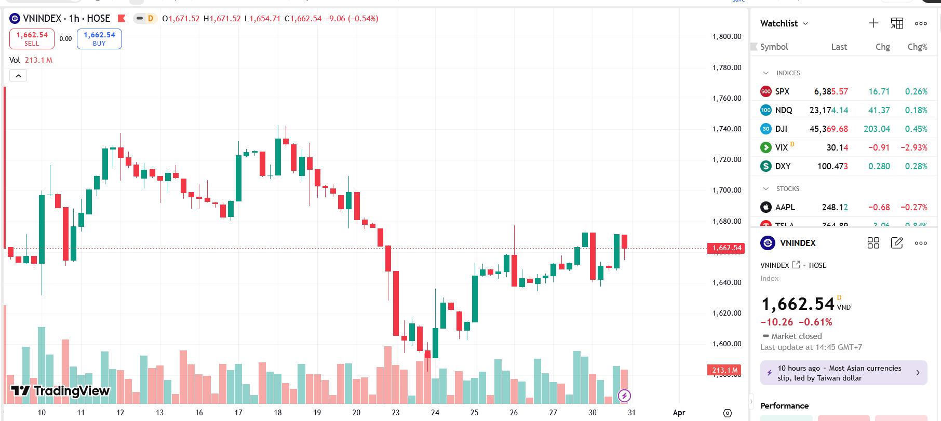The height and width of the screenshot is (421, 941).
Task: Open the watchlist advanced view table icon
Action: point(897,23)
